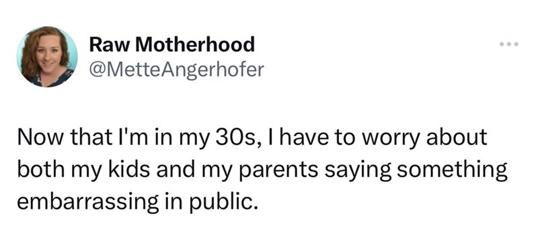Click the word "Motherhood" in the display name
Viewport: 538px width, 245px height.
click(195, 44)
